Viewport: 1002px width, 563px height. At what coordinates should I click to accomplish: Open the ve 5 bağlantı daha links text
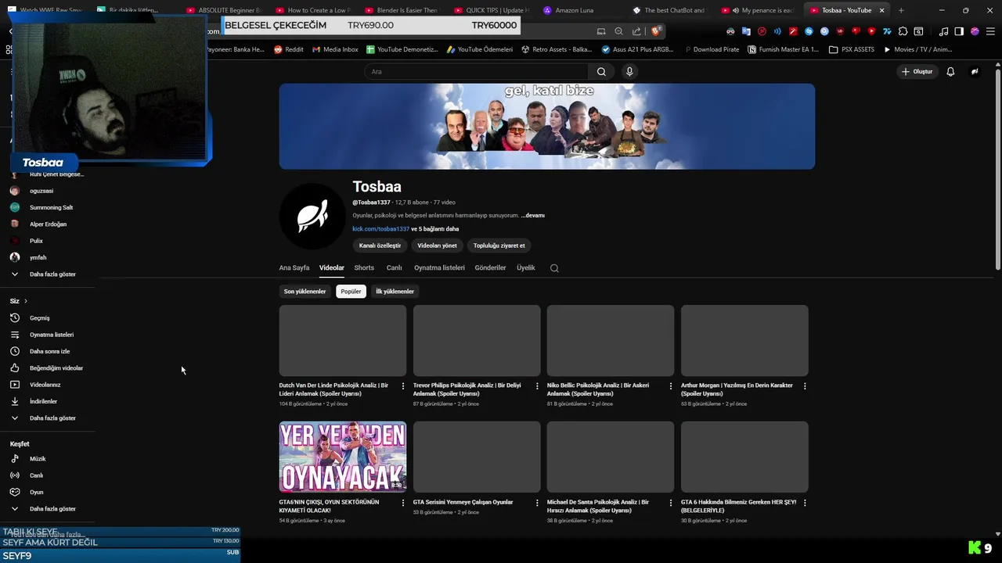coord(435,229)
